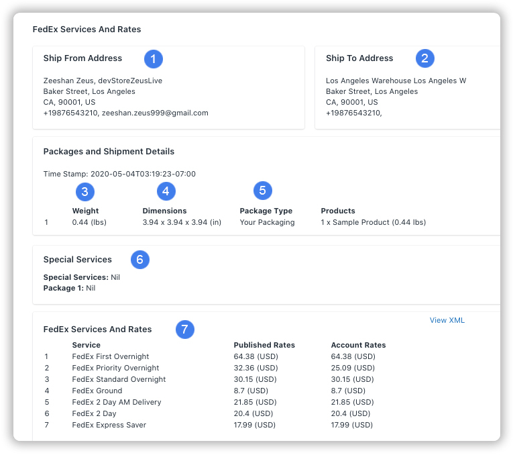
Task: Click the Package Type column header
Action: [x=266, y=211]
